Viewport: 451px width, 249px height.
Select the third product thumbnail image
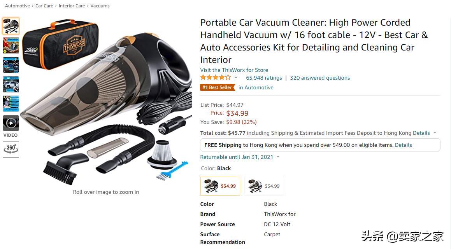coord(11,65)
